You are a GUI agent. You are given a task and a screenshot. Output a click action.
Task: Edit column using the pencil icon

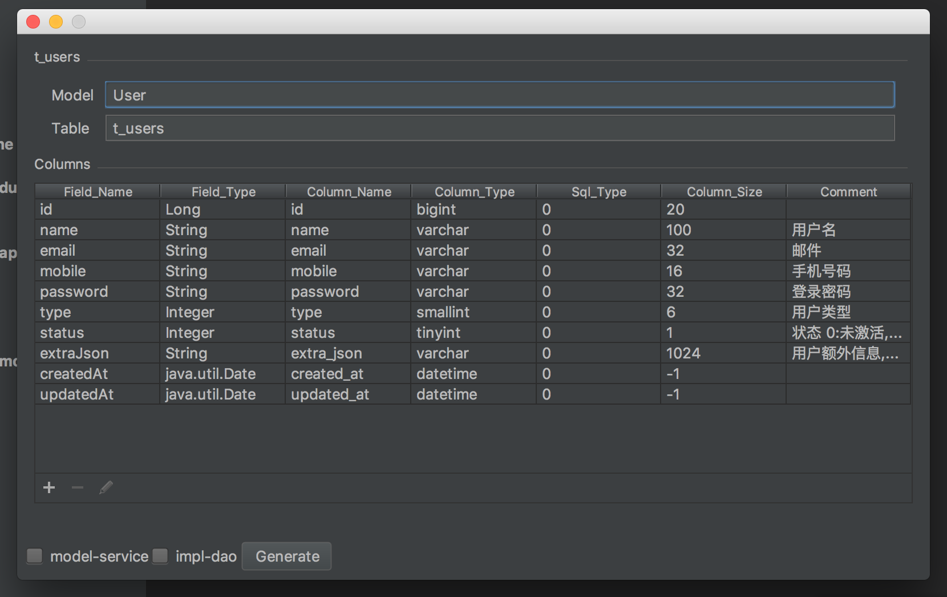coord(106,487)
